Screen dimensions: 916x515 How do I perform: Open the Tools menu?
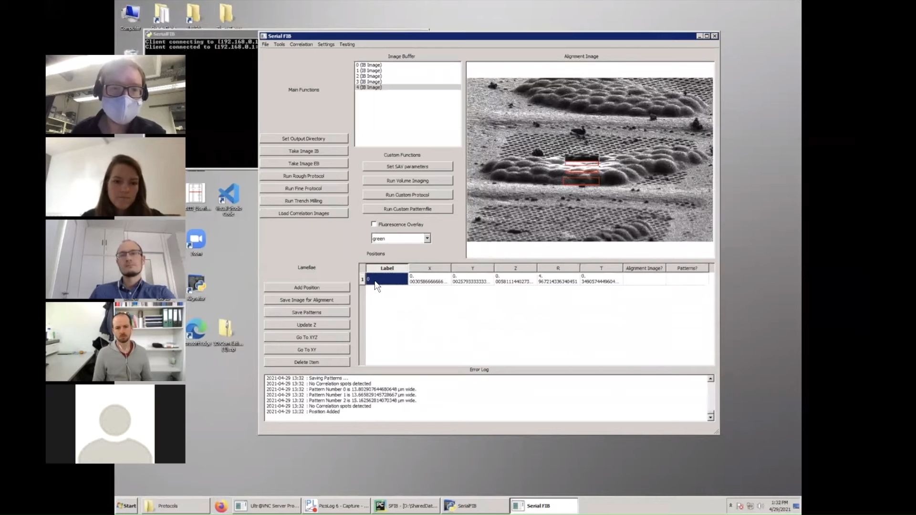279,44
